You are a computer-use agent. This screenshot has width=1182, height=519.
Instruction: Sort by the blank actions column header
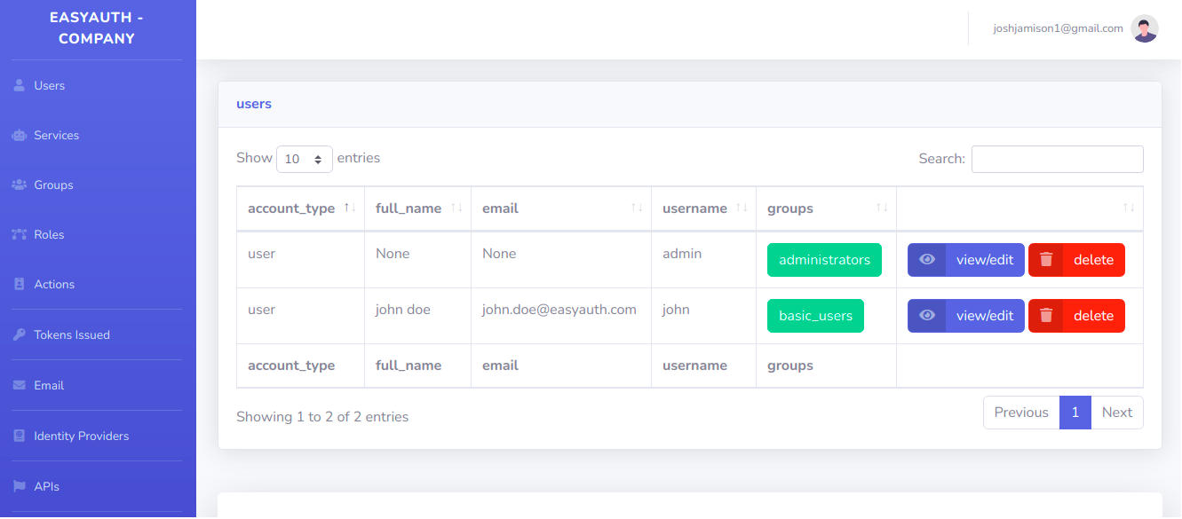tap(1020, 208)
